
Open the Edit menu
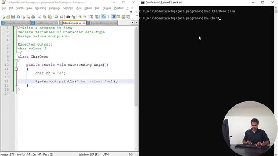[11, 8]
